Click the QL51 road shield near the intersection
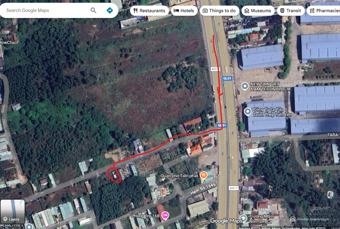Screen dimensions: 340x229 (x=222, y=126)
